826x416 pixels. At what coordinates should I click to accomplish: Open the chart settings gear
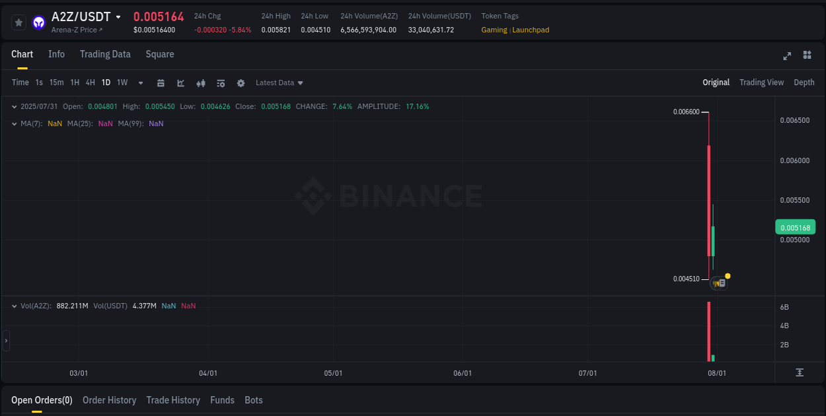pos(241,83)
